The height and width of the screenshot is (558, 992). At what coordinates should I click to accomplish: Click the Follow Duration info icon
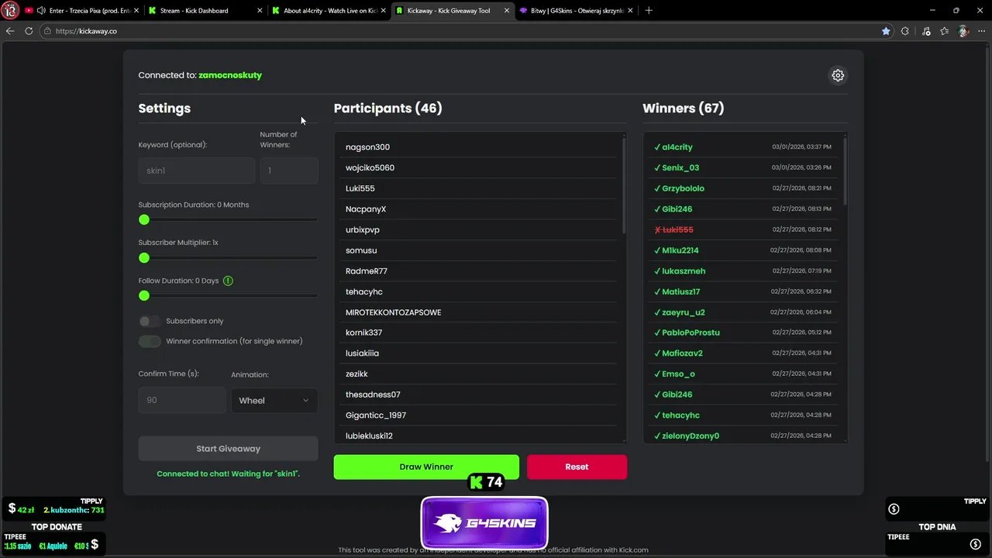[x=228, y=281]
